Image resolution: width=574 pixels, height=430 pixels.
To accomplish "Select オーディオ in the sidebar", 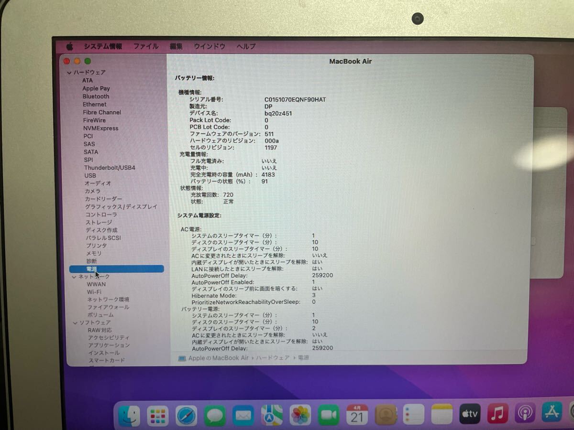I will click(x=98, y=183).
